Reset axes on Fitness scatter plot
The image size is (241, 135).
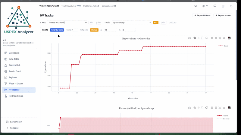[x=224, y=108]
